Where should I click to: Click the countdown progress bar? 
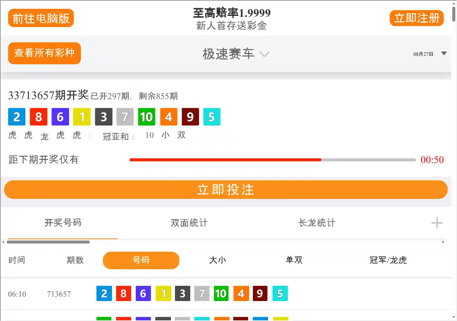pos(272,160)
